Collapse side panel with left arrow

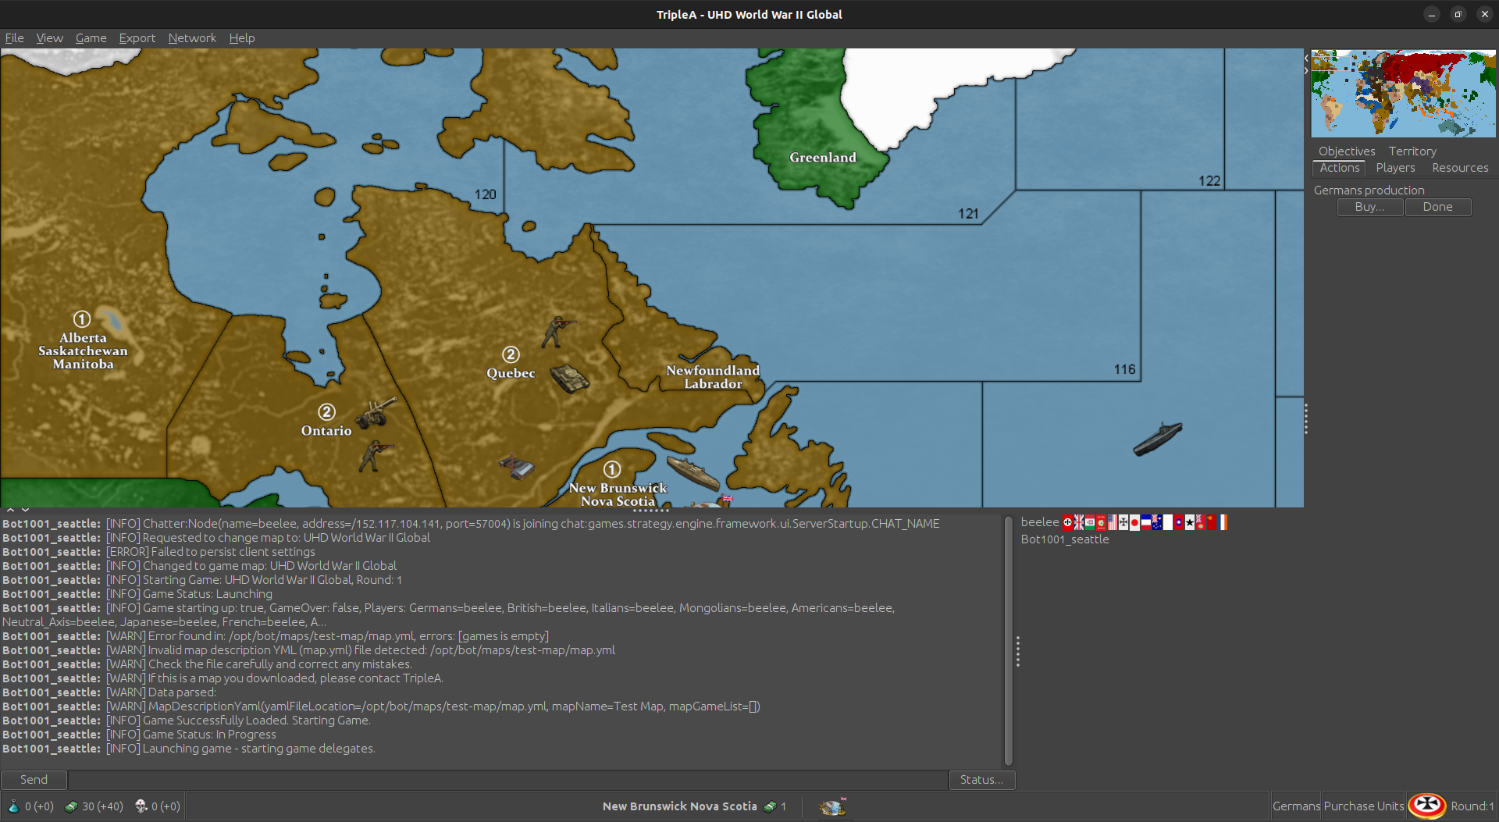pos(1306,58)
